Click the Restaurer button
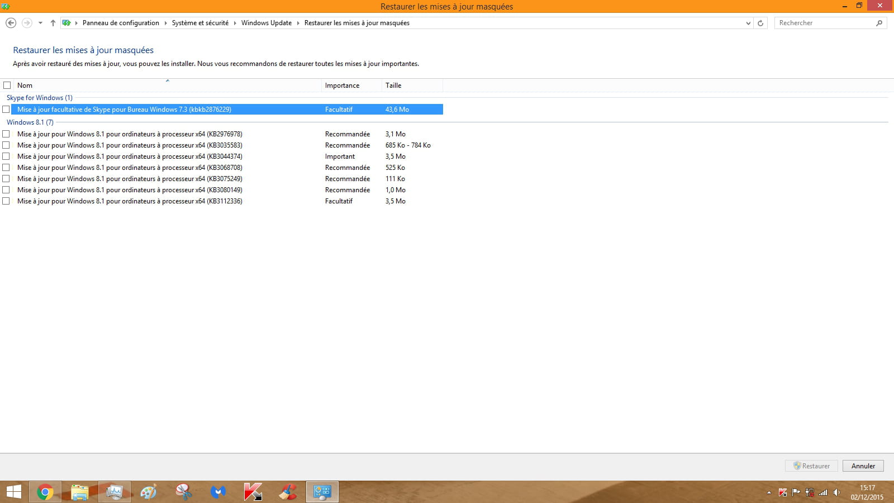Image resolution: width=894 pixels, height=503 pixels. pyautogui.click(x=811, y=466)
